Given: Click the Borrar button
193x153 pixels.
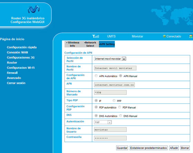Looking at the screenshot, I should click(185, 148).
